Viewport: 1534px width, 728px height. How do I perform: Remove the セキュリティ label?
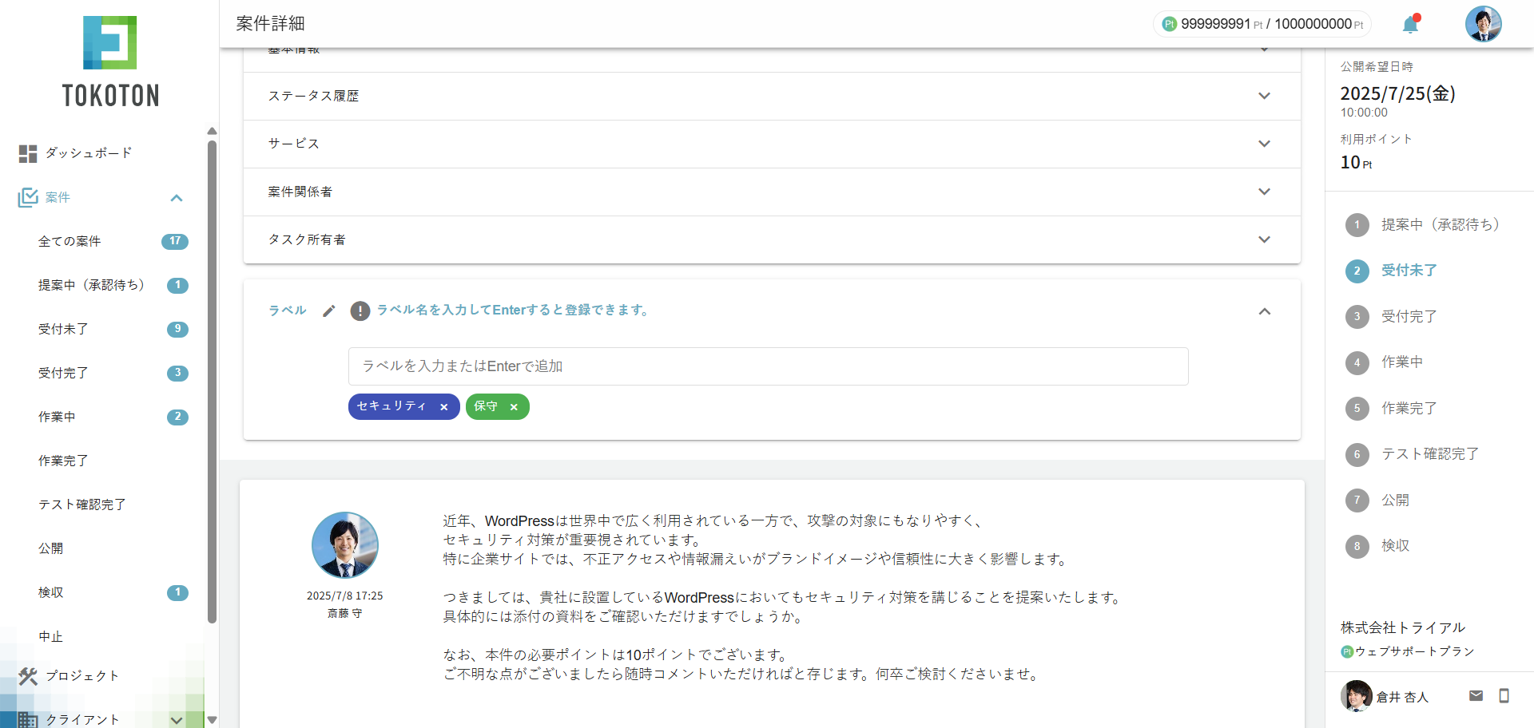444,406
